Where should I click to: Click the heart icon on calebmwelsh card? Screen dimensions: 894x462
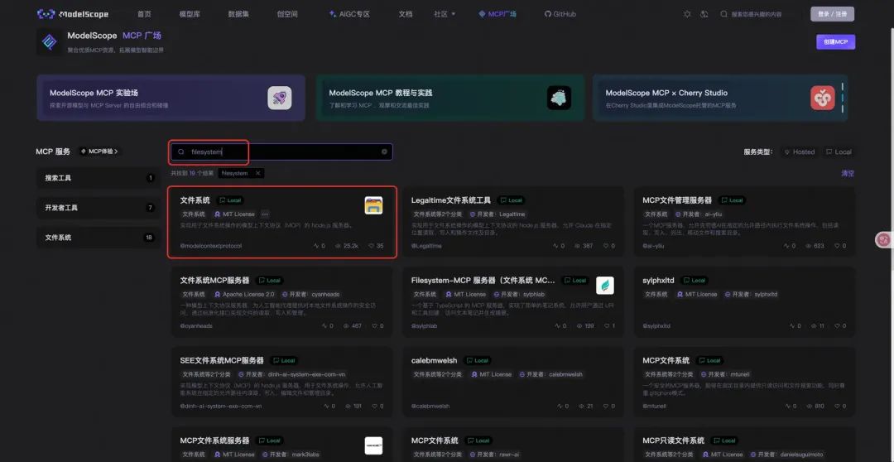coord(606,406)
